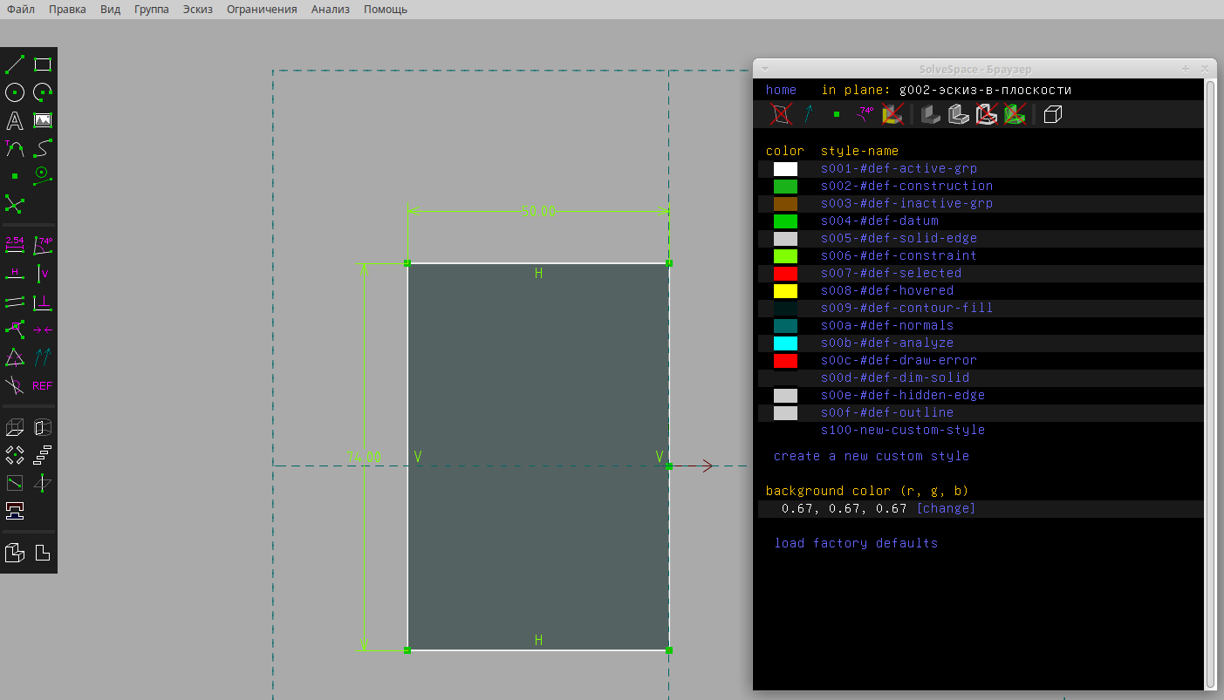Open style s100-new-custom-style
Screen dimensions: 1224x700
[x=903, y=430]
